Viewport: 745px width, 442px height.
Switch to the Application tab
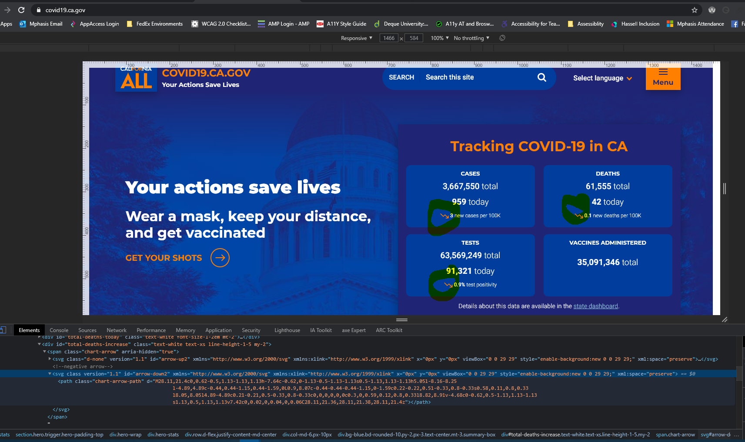point(218,330)
